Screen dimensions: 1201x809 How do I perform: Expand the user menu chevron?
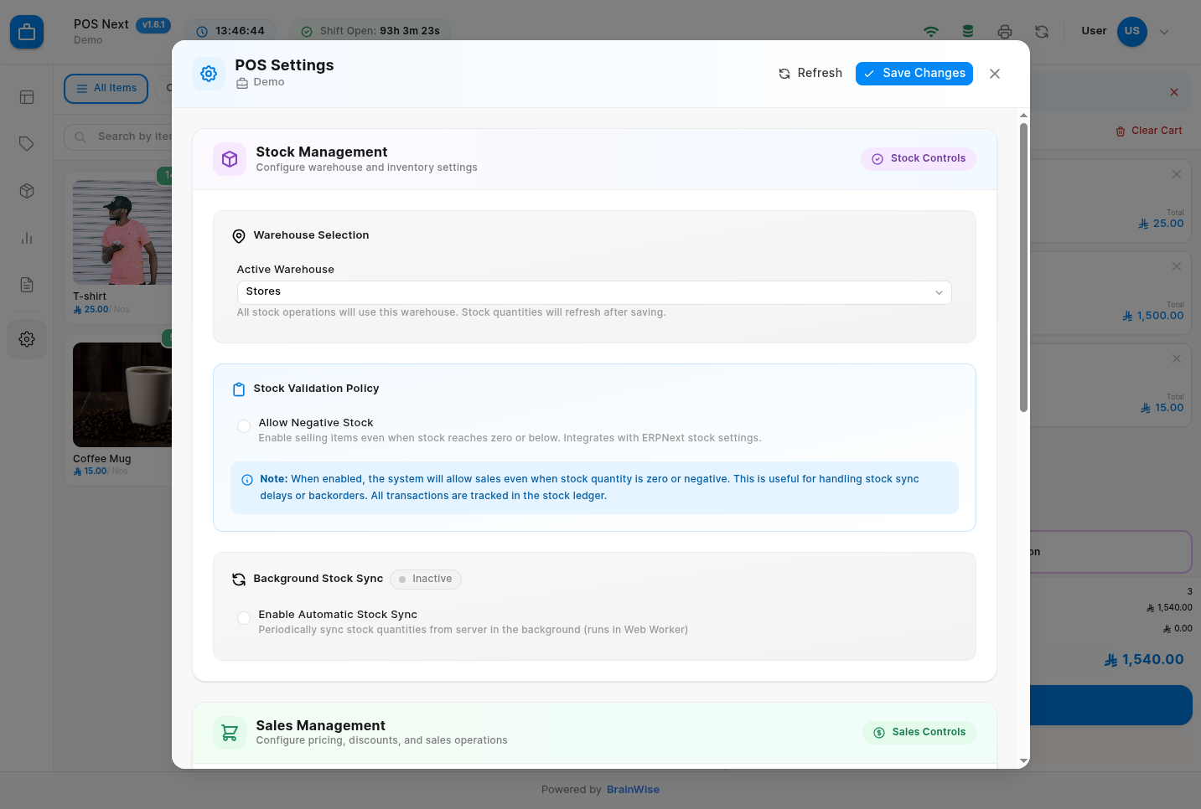[x=1164, y=32]
